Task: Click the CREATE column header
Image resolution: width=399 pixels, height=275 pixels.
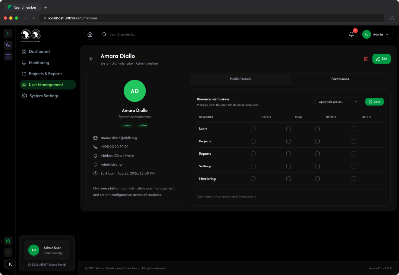Action: (x=266, y=117)
